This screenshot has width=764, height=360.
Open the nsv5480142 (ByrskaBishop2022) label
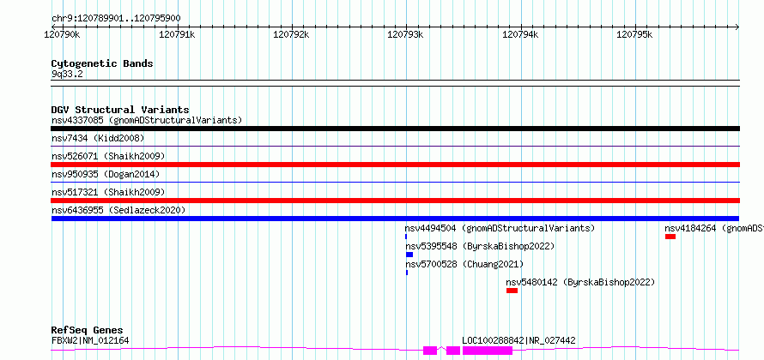point(580,282)
